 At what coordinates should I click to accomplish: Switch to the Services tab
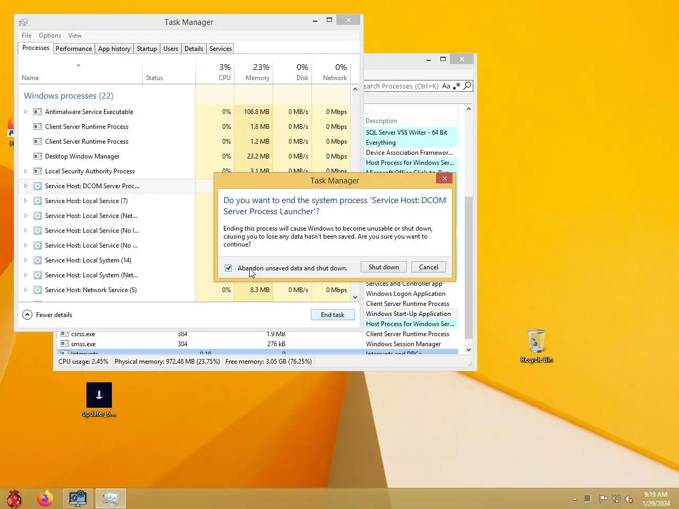pos(221,49)
